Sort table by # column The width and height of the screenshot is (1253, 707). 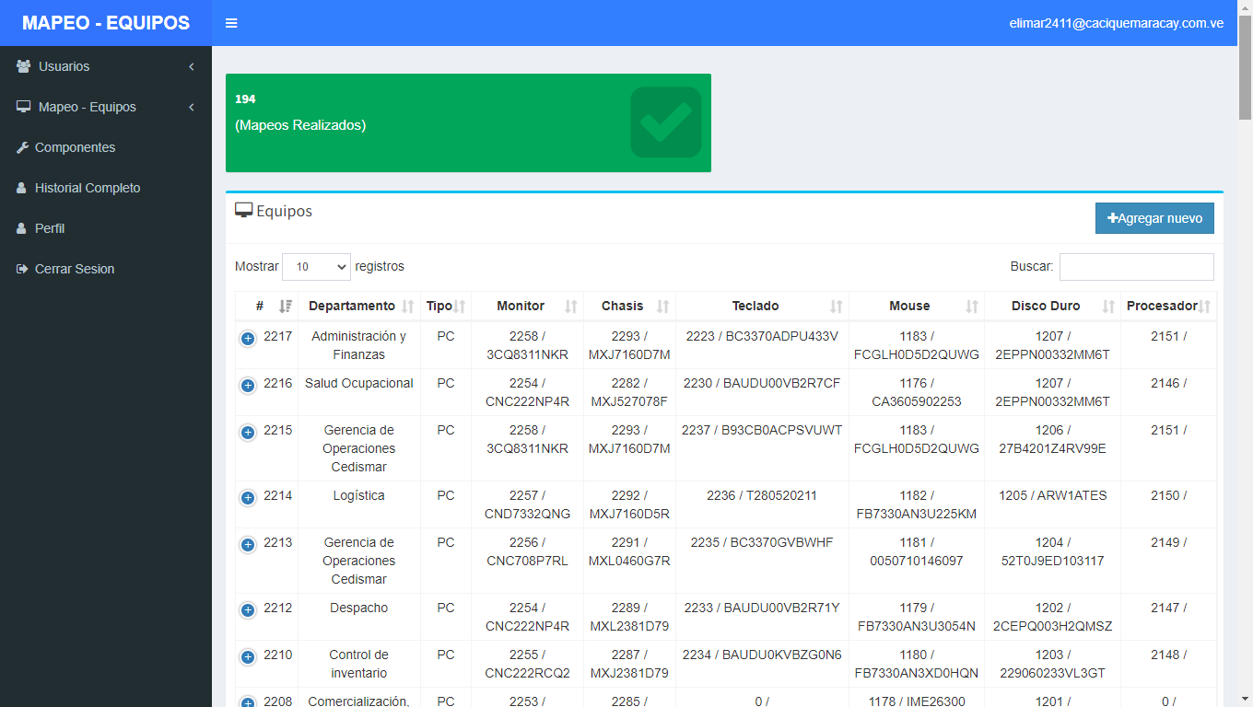(267, 306)
